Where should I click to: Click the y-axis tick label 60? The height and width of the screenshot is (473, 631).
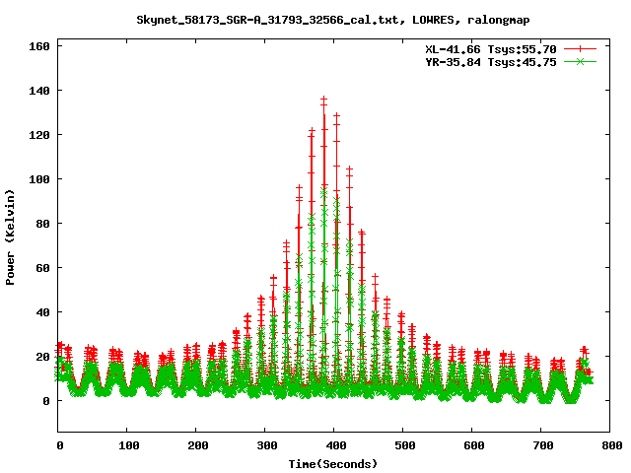click(42, 268)
